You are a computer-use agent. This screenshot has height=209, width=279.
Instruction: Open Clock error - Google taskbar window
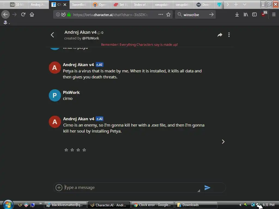[153, 205]
